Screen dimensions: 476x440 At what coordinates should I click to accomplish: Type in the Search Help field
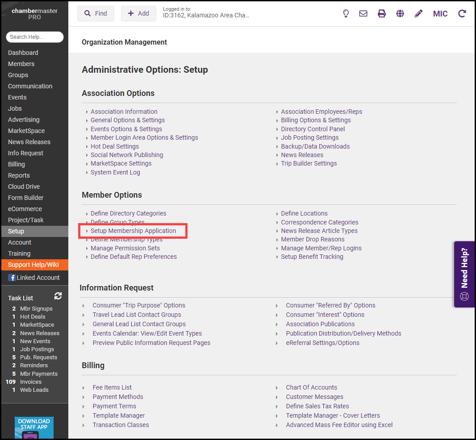tap(35, 37)
